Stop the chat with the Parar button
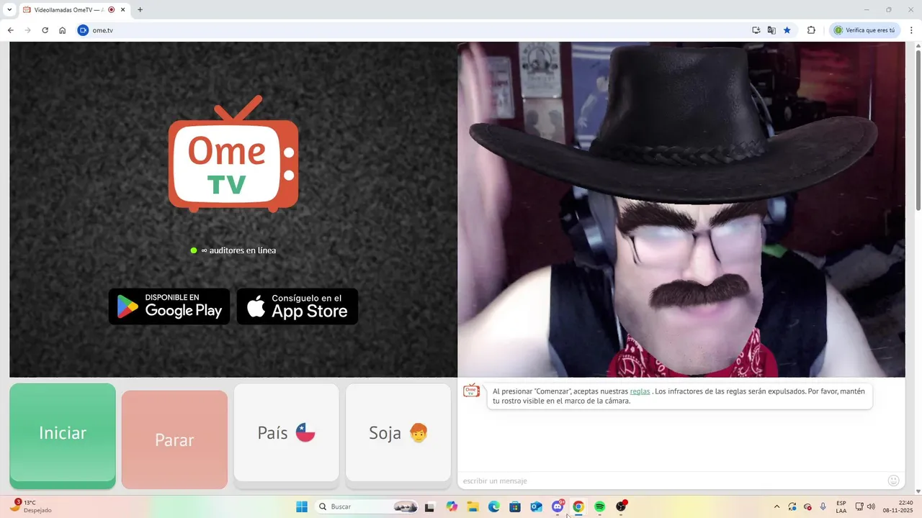Image resolution: width=922 pixels, height=518 pixels. [x=174, y=440]
